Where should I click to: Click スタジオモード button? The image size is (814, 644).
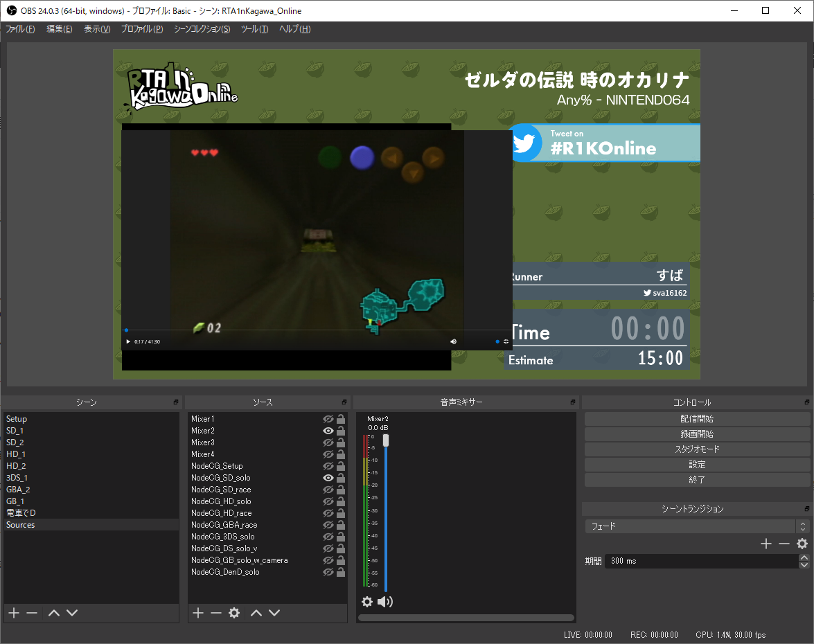pyautogui.click(x=697, y=449)
